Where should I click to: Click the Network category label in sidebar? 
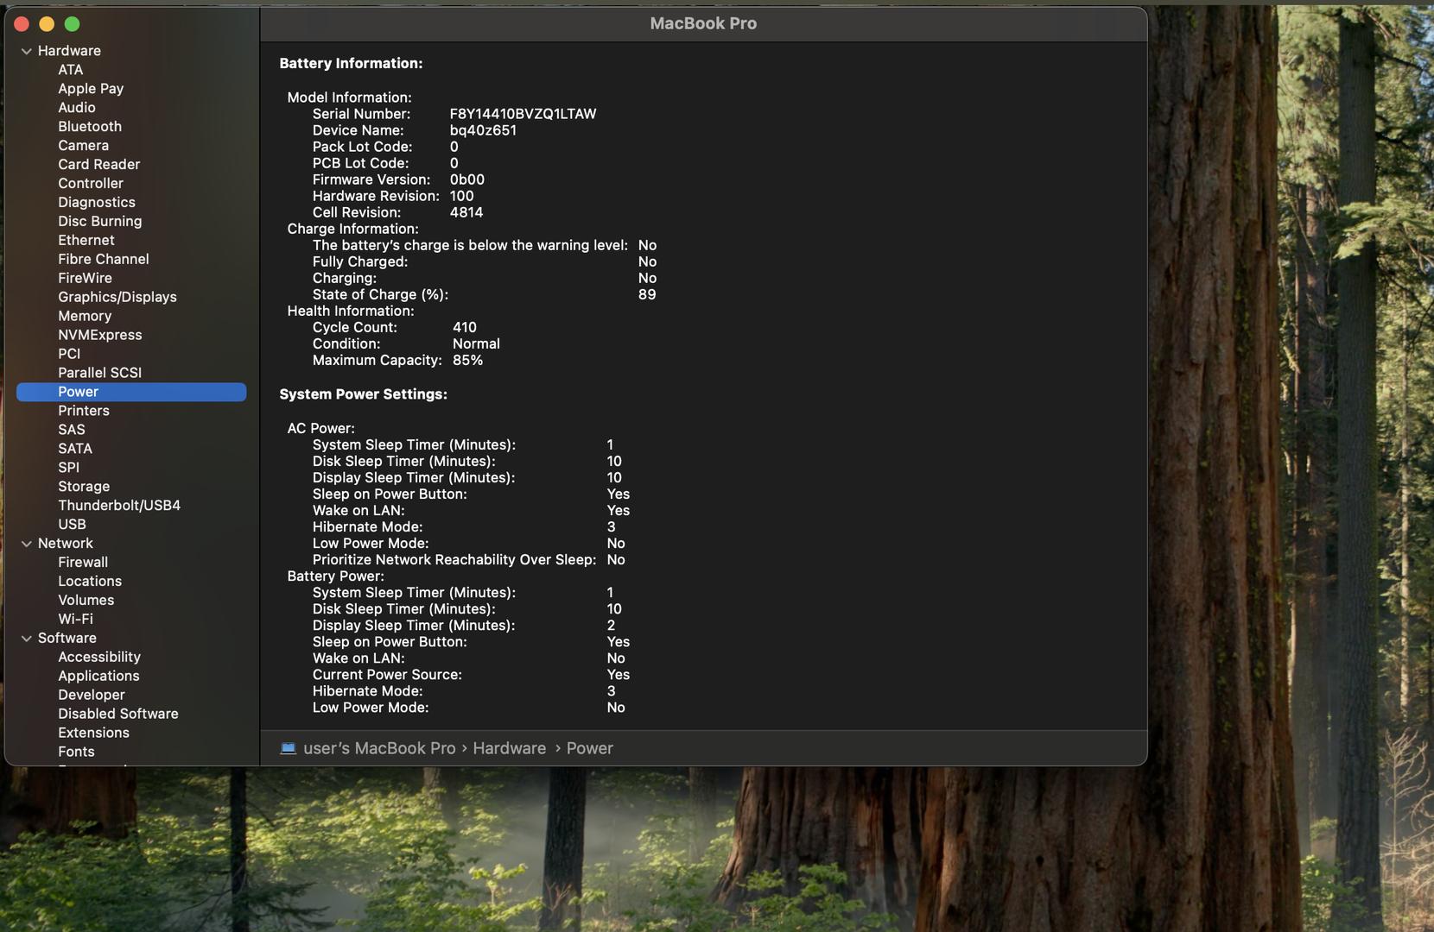[x=66, y=544]
